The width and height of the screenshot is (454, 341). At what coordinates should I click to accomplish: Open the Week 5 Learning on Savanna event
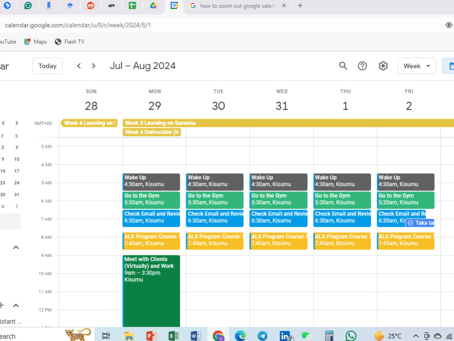[288, 123]
